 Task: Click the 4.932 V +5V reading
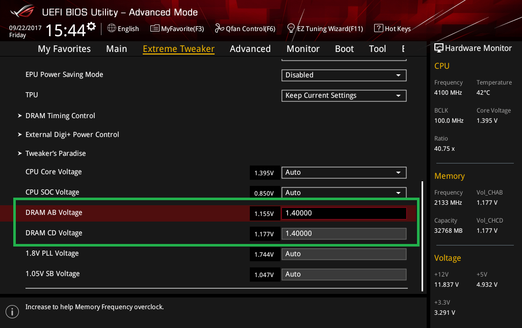[x=487, y=285]
